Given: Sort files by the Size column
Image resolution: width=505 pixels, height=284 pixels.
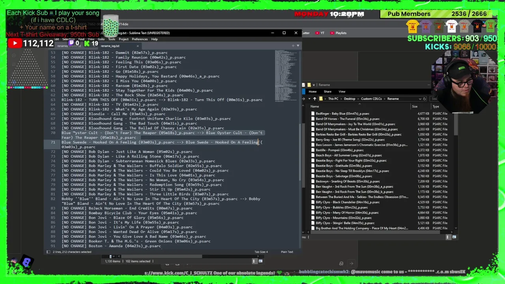Looking at the screenshot, I should tap(415, 106).
